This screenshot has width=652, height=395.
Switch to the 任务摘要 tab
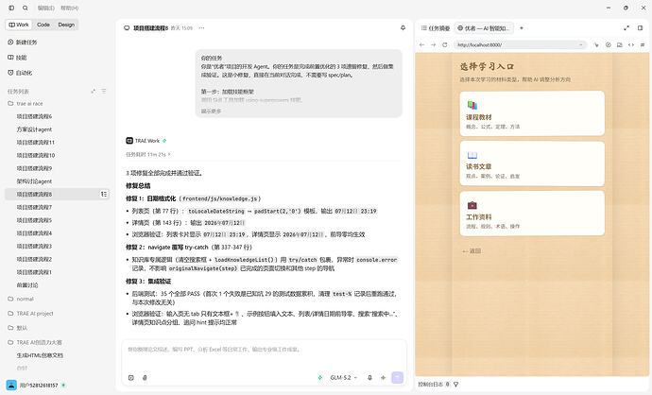point(436,28)
